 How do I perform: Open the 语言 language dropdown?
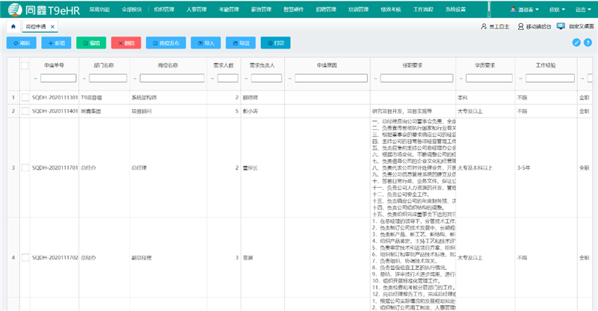pyautogui.click(x=582, y=10)
